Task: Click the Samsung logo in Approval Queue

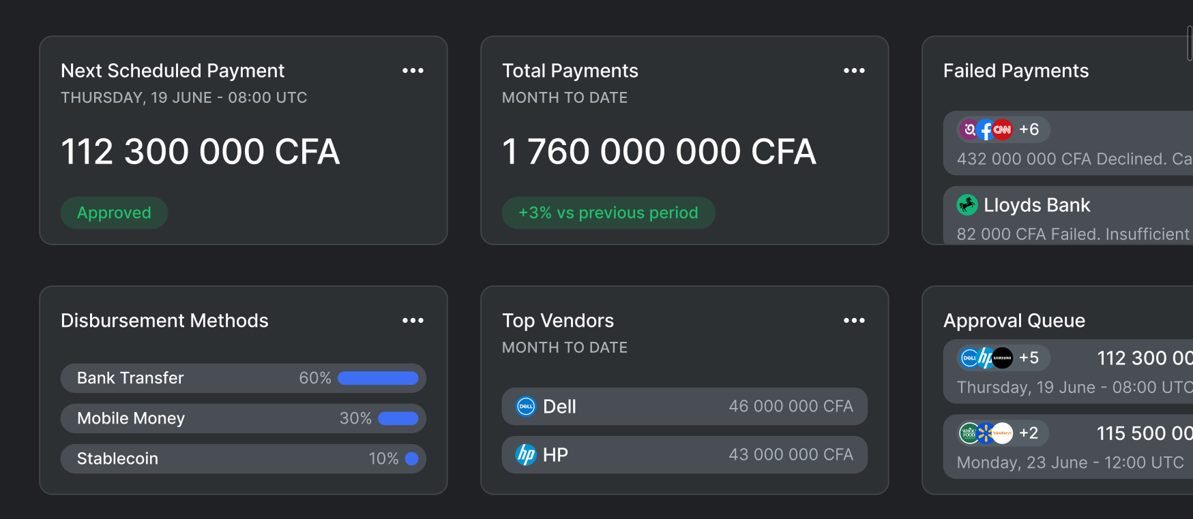Action: 1002,358
